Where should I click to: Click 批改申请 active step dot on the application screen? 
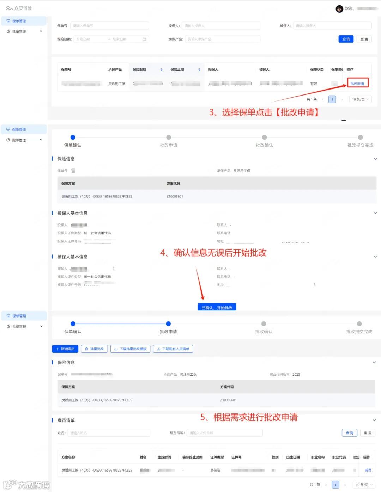pos(168,324)
